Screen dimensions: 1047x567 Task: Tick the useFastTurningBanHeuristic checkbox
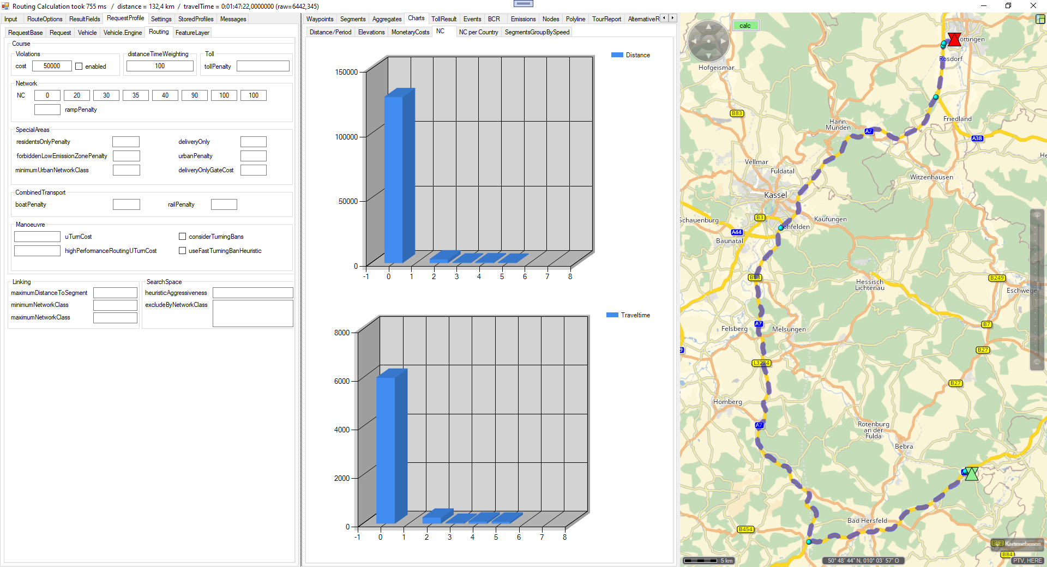pyautogui.click(x=183, y=251)
